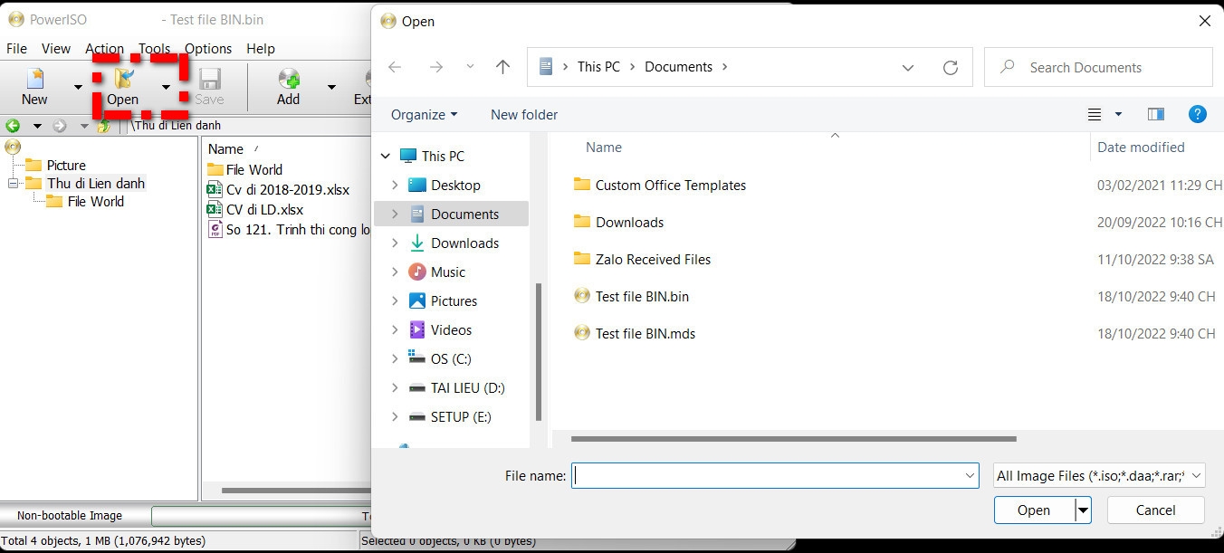
Task: Click the Name column header in PowerISO
Action: click(226, 148)
